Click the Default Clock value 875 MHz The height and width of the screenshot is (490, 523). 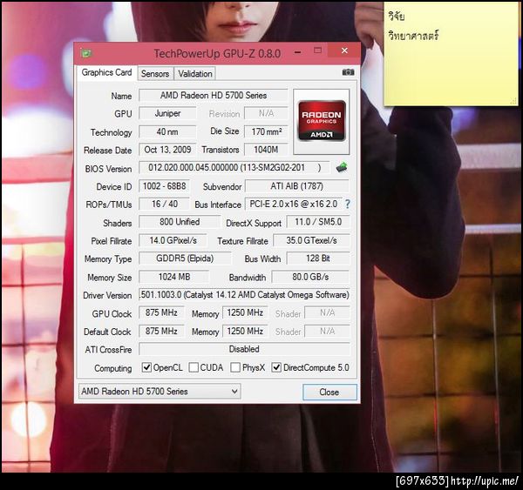161,331
